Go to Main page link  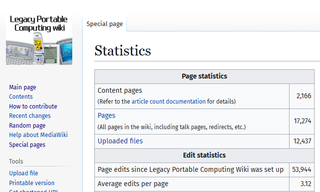tap(23, 87)
